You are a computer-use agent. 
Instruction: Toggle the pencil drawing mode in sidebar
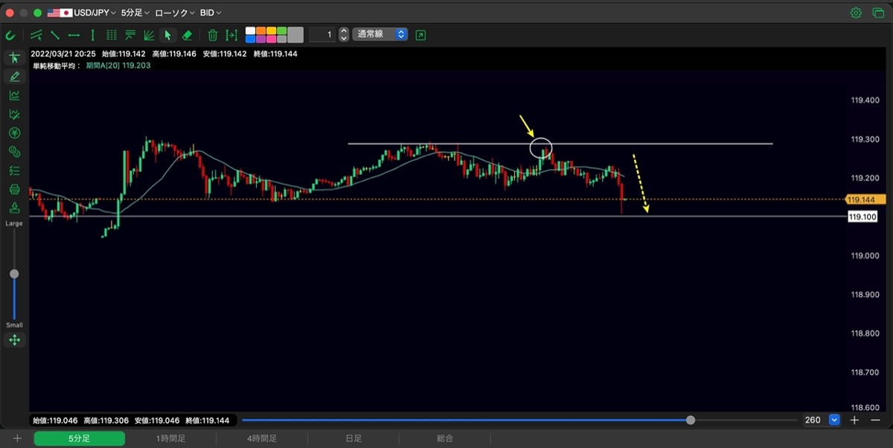point(14,77)
